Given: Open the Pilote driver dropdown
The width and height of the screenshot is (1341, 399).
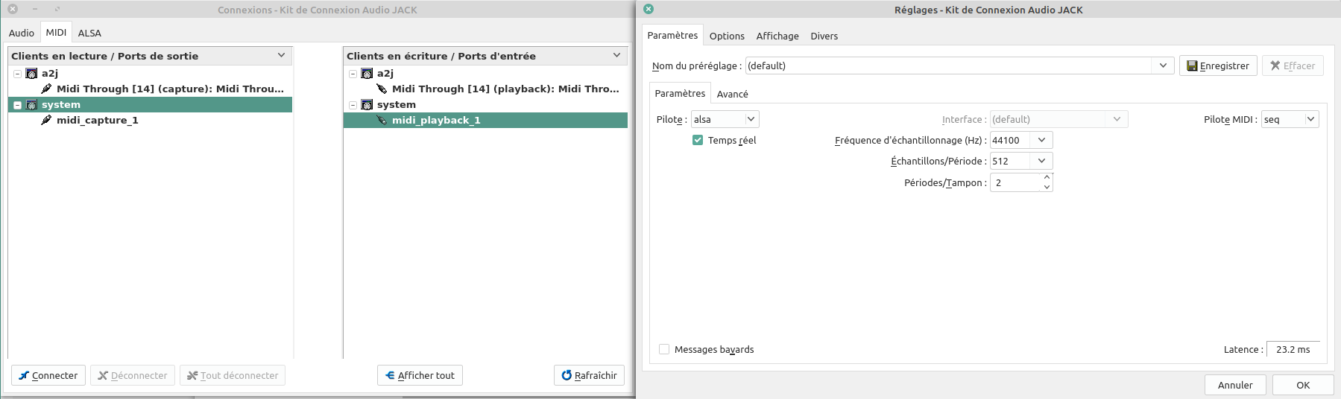Looking at the screenshot, I should click(725, 119).
